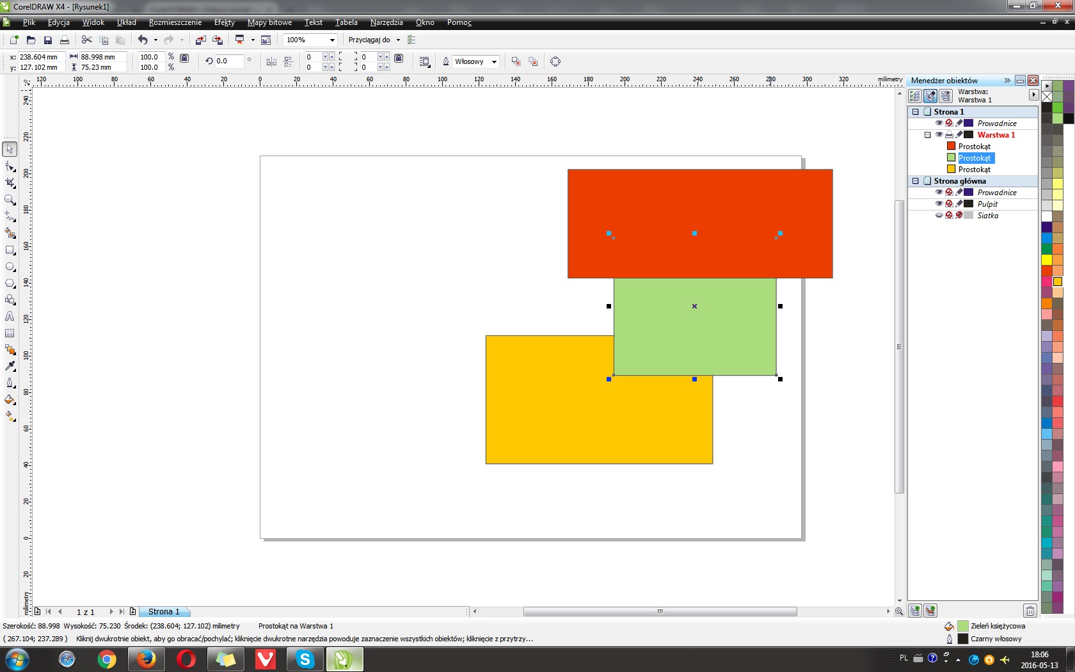Hide the Warstwa 1 layer using eye icon
The height and width of the screenshot is (672, 1075).
point(939,135)
